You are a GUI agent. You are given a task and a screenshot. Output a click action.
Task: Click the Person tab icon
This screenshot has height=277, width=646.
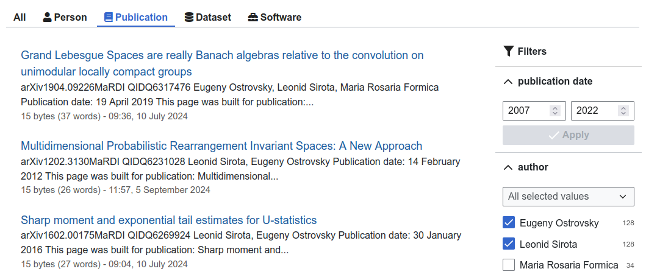pyautogui.click(x=47, y=17)
